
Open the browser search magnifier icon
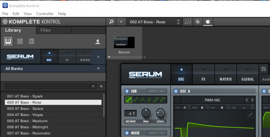pyautogui.click(x=111, y=22)
